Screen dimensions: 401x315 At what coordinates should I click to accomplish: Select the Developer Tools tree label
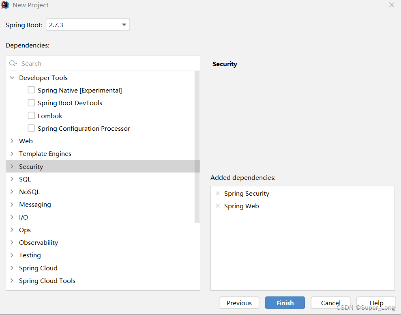43,78
